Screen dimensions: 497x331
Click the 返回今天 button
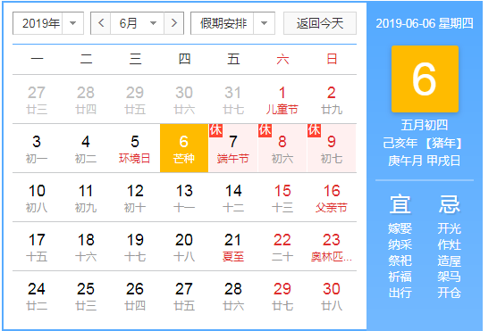point(320,23)
